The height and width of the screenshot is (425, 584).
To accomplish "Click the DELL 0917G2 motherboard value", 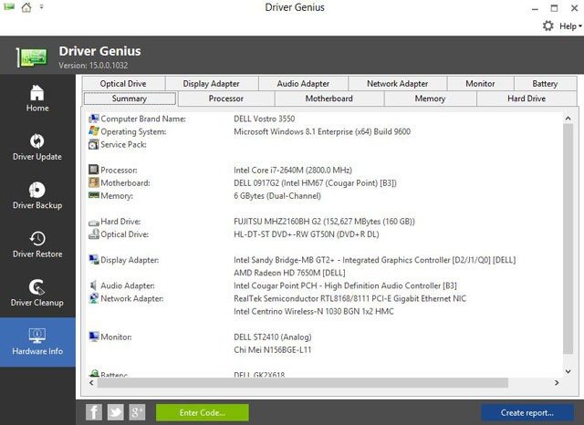I will point(315,183).
